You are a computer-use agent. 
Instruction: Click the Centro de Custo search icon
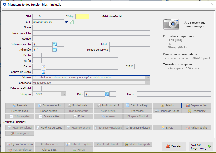coord(44,72)
